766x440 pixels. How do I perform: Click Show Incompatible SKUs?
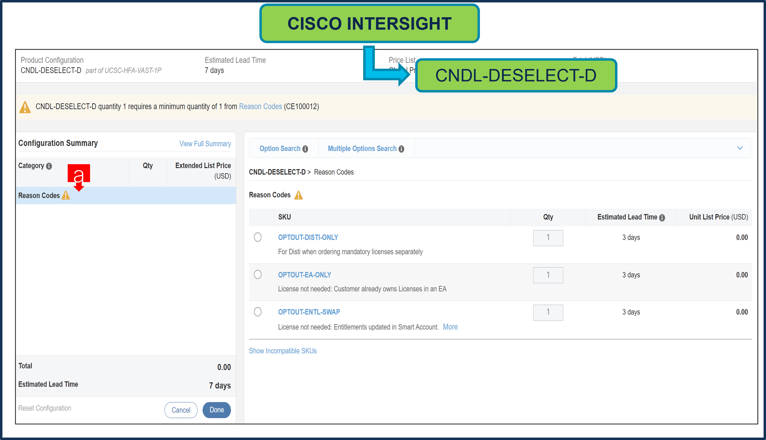[x=282, y=350]
